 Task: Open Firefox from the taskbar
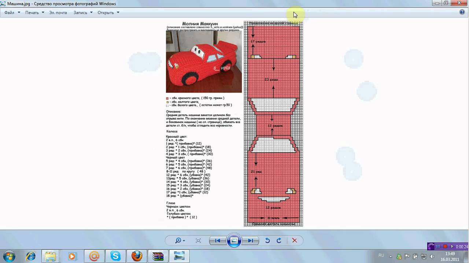coord(137,256)
